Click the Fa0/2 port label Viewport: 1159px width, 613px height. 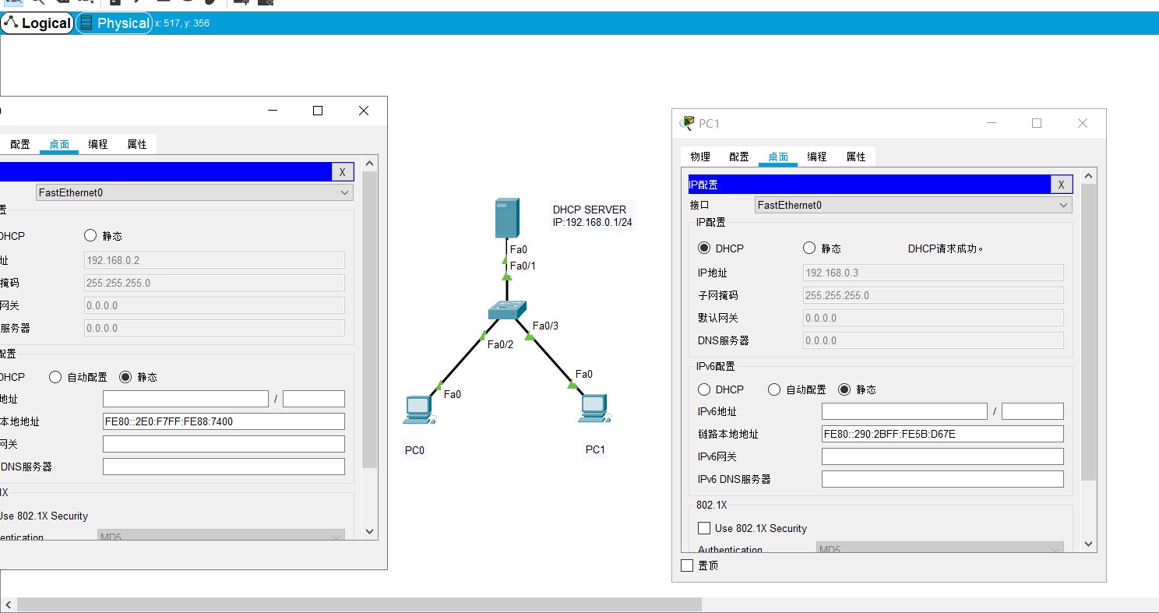click(x=500, y=344)
